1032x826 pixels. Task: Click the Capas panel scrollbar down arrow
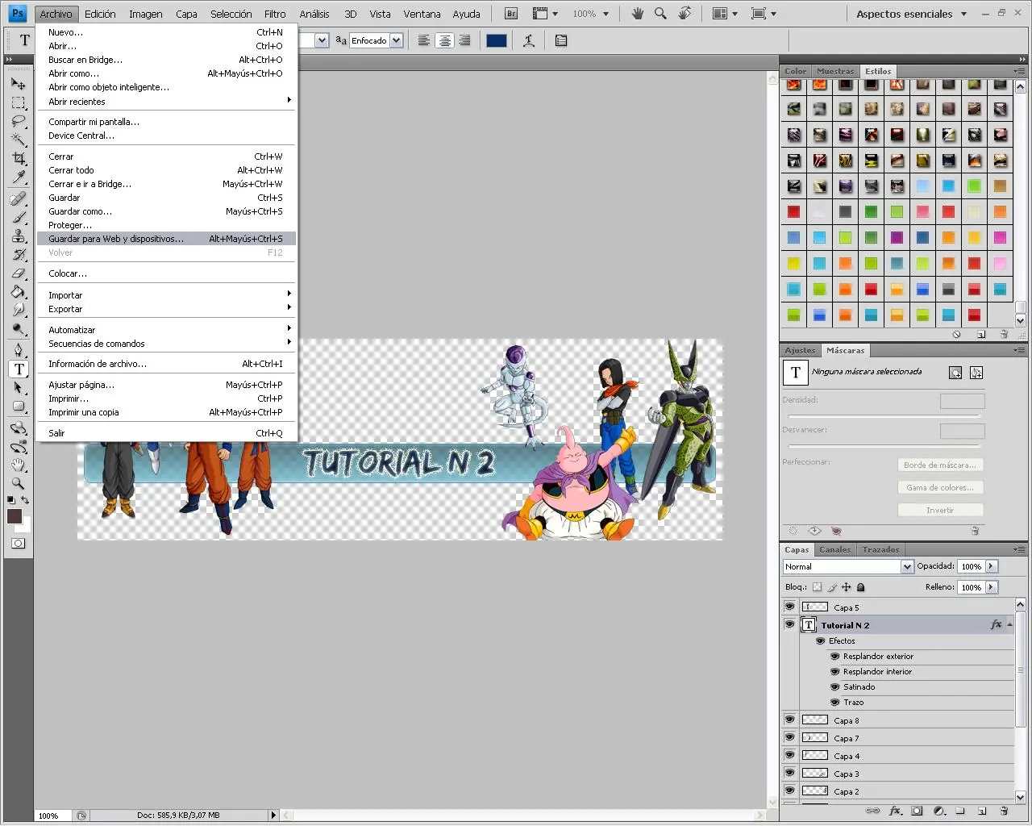pyautogui.click(x=1020, y=798)
